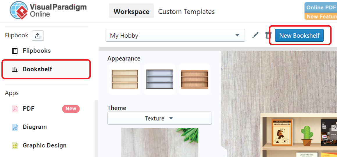The height and width of the screenshot is (157, 337).
Task: Click the New Bookshelf button
Action: [x=299, y=35]
